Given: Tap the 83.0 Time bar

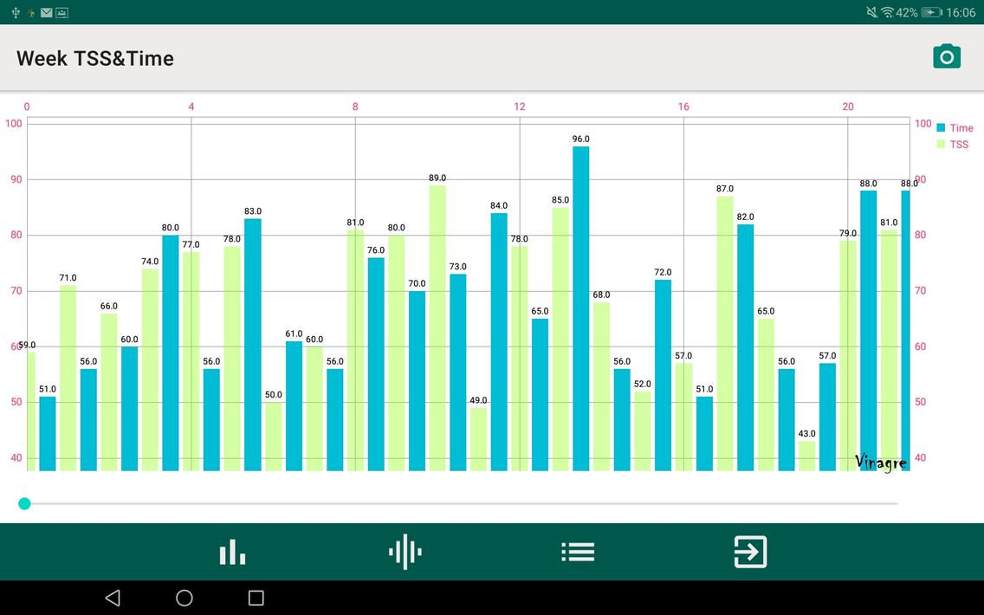Looking at the screenshot, I should [x=253, y=345].
